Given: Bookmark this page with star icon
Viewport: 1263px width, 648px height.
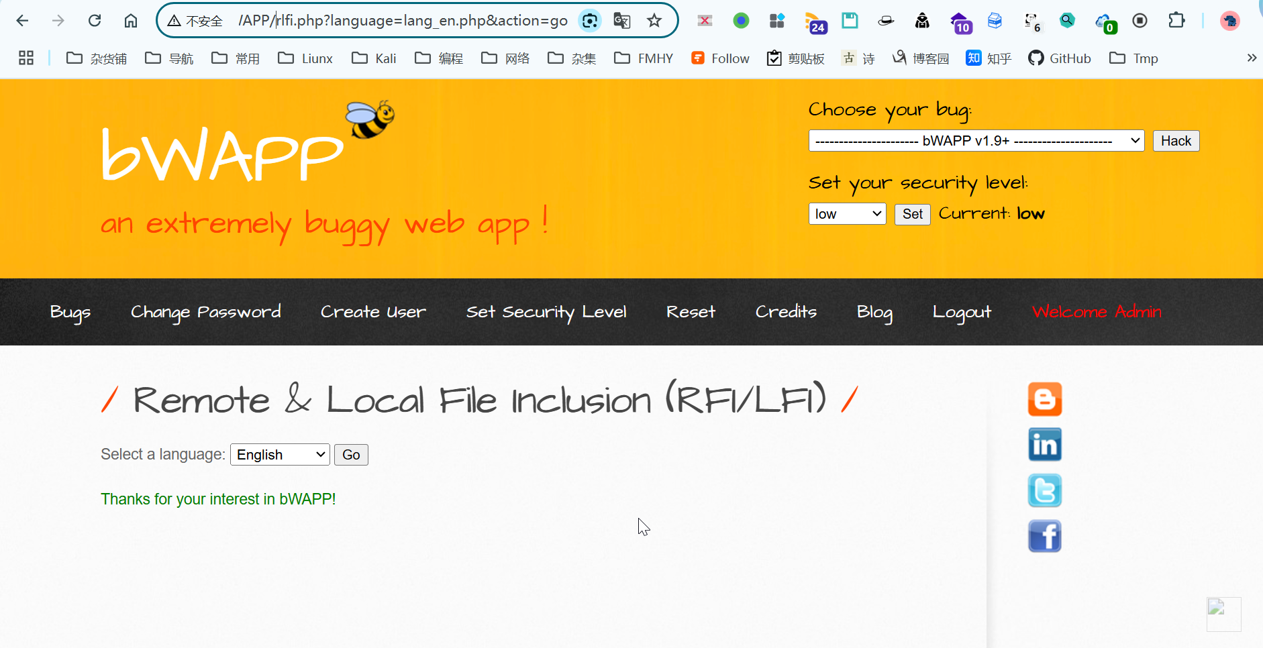Looking at the screenshot, I should click(654, 21).
